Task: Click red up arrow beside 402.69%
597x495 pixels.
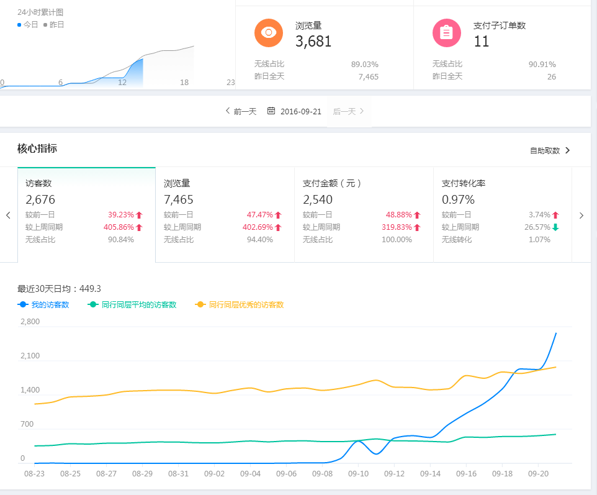Action: 278,227
